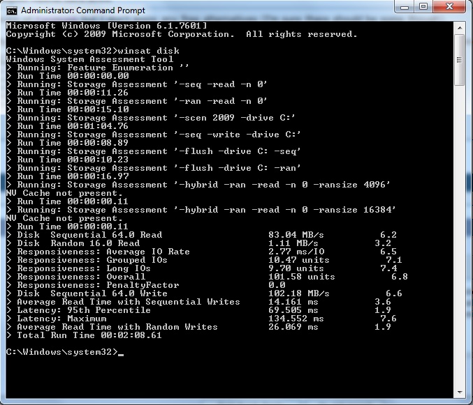Click the final C:\Windows\system32> prompt
The width and height of the screenshot is (473, 405).
click(62, 352)
